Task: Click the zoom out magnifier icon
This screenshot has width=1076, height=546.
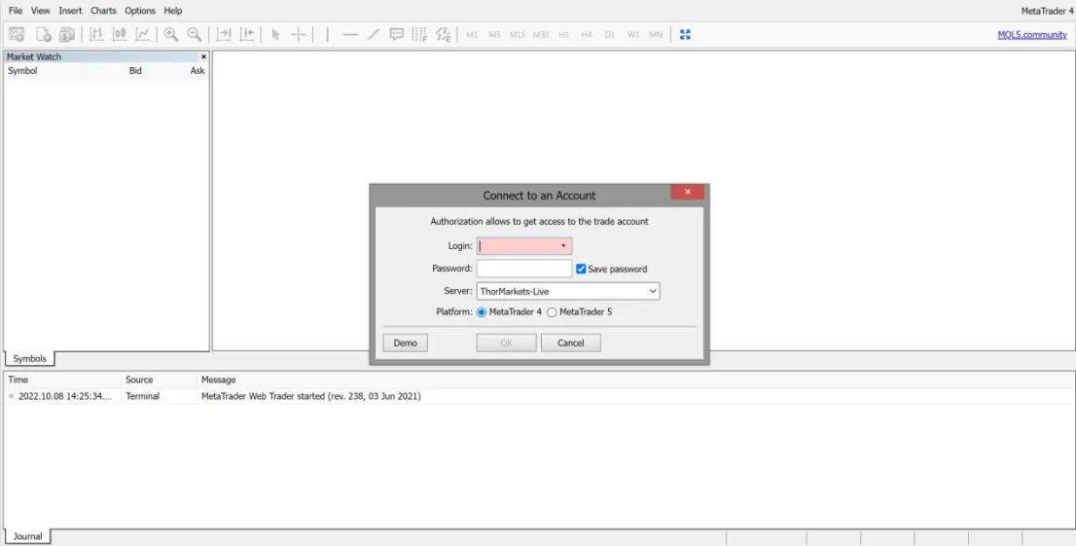Action: (195, 34)
